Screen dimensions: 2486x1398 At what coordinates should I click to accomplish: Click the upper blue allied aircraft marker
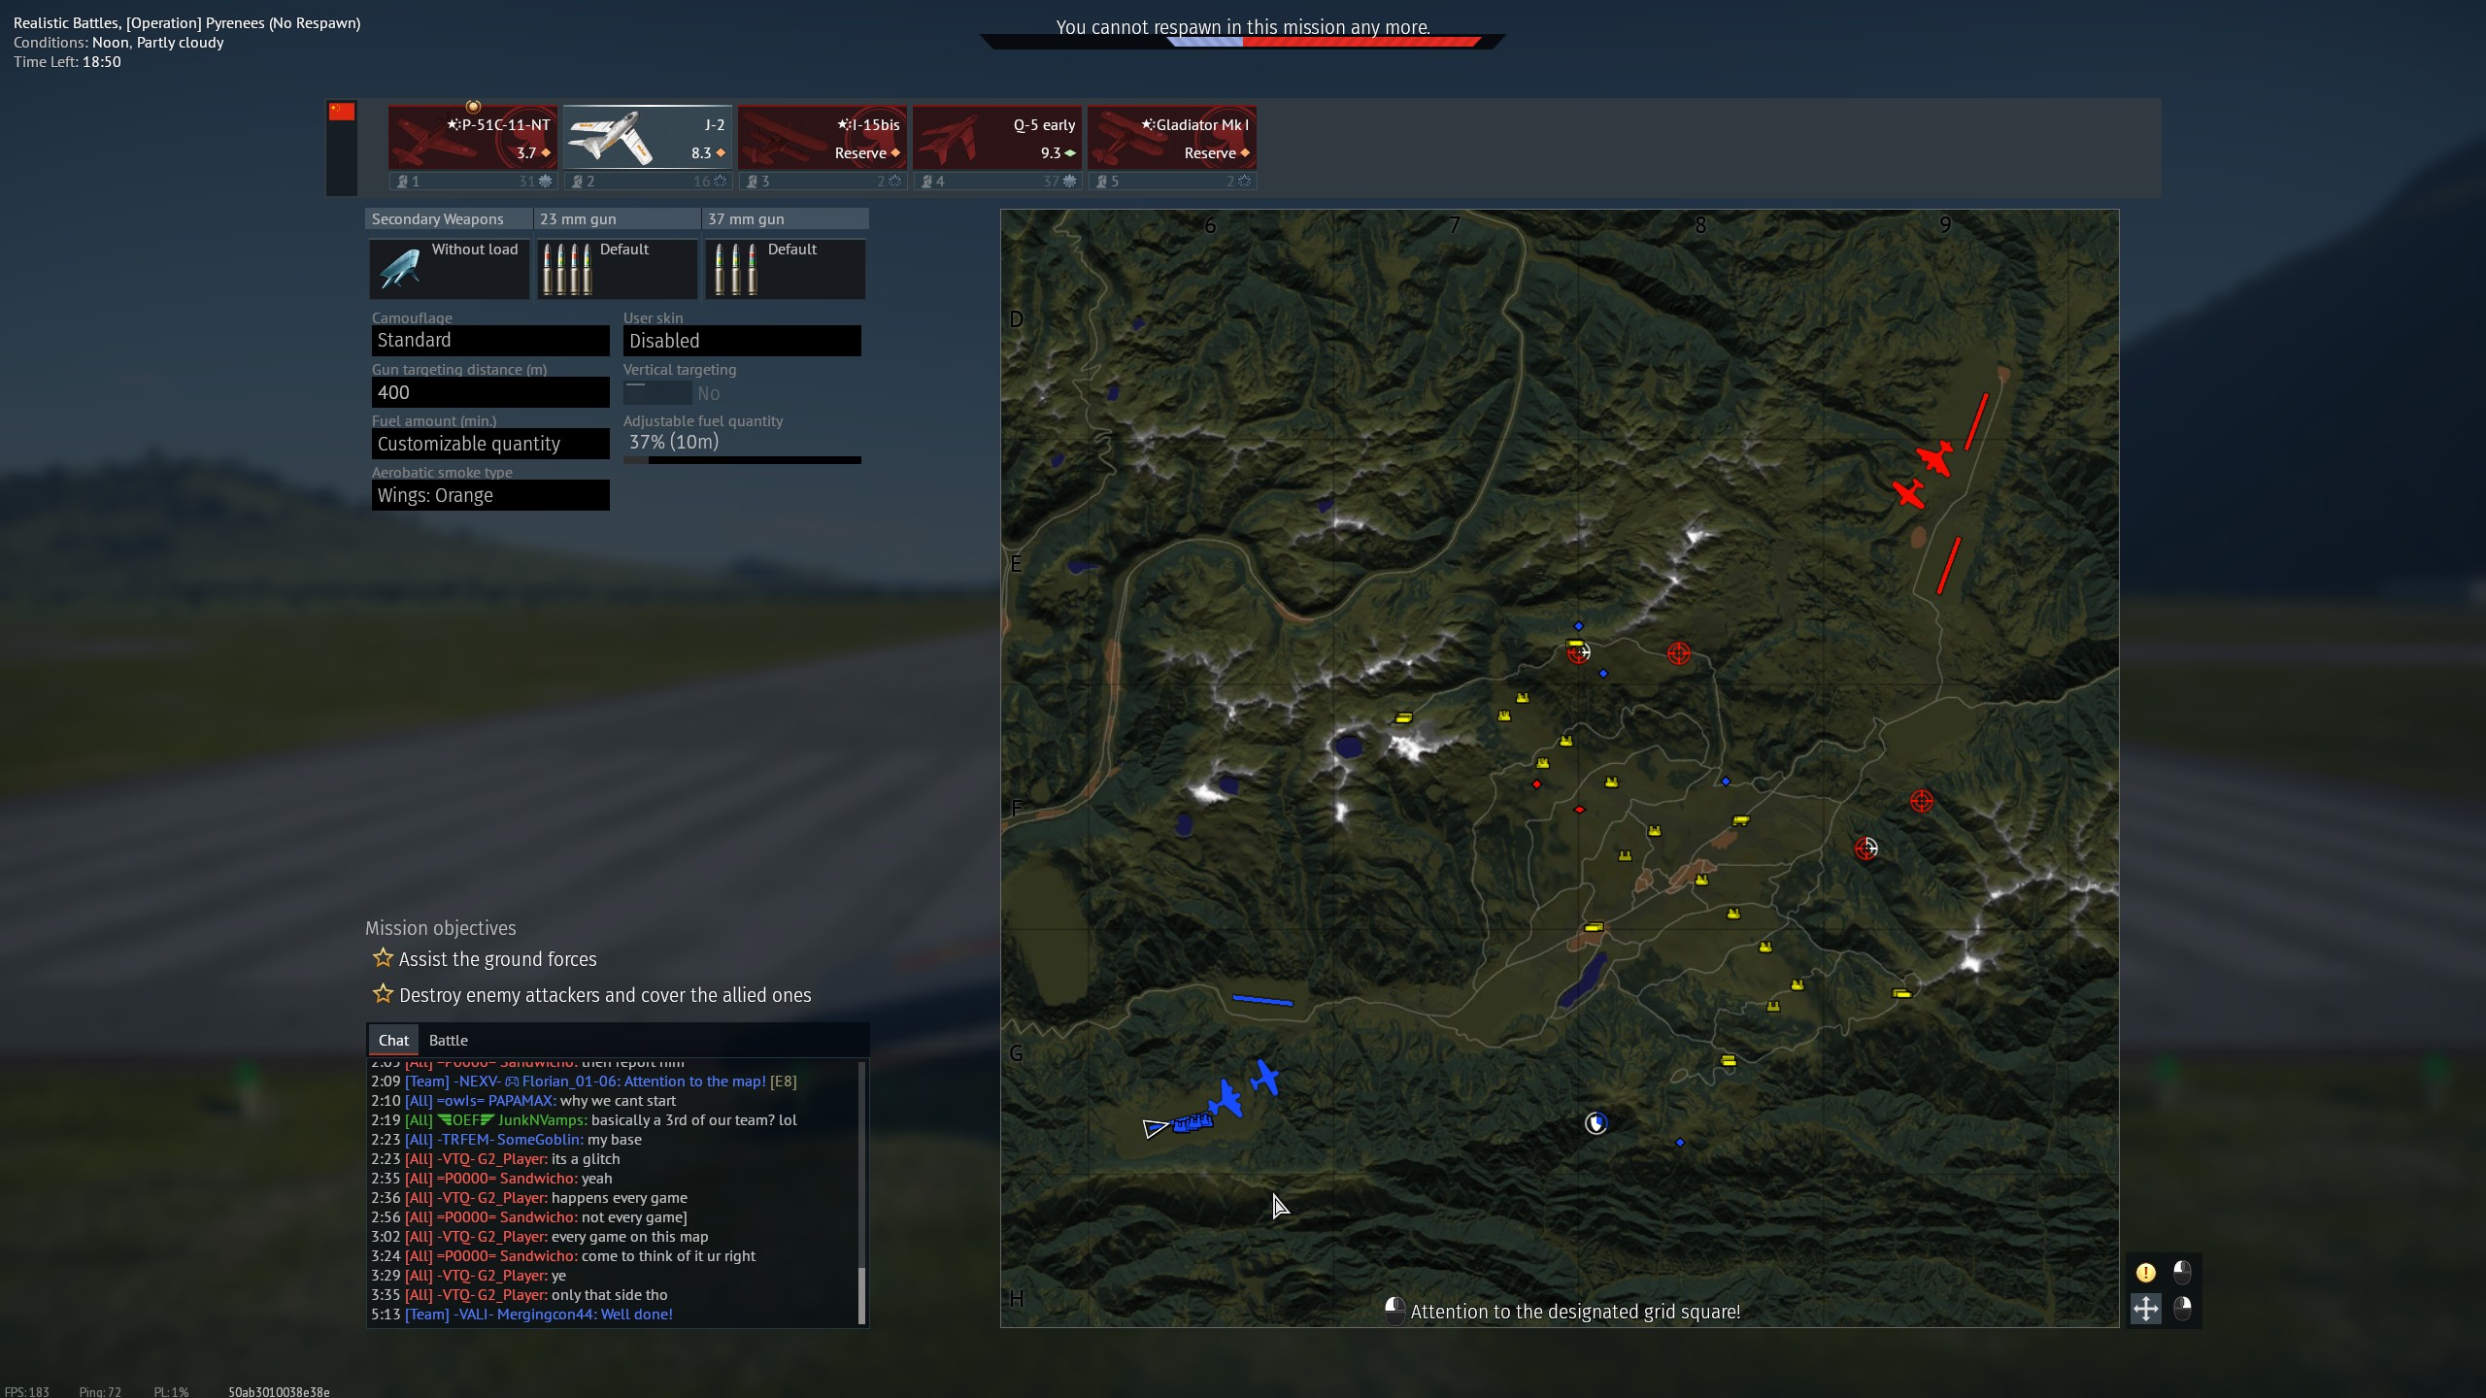point(1265,1078)
